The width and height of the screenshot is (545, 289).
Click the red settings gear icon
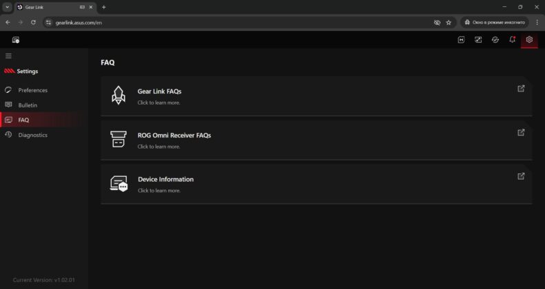pyautogui.click(x=529, y=39)
